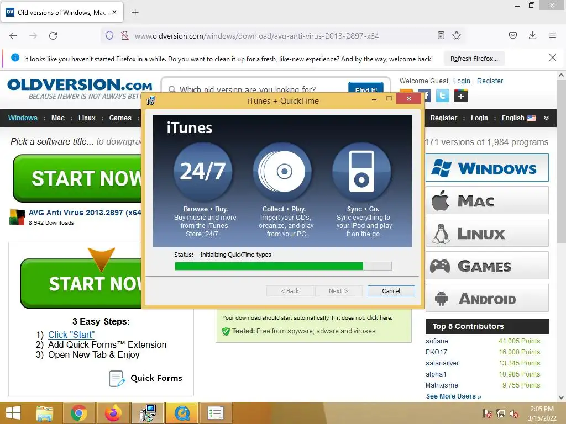Viewport: 566px width, 424px height.
Task: Open contributor PKO17's profile
Action: [436, 352]
